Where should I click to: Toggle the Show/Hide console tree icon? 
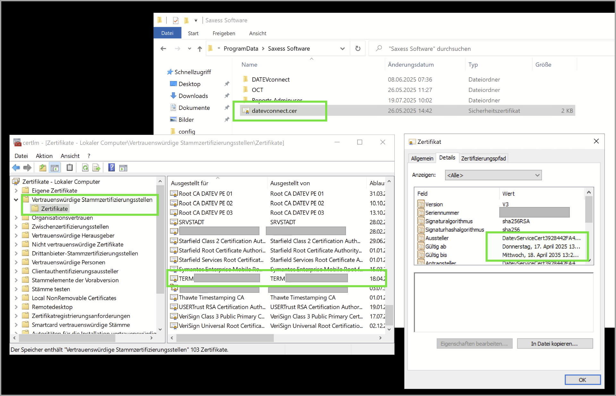tap(55, 168)
